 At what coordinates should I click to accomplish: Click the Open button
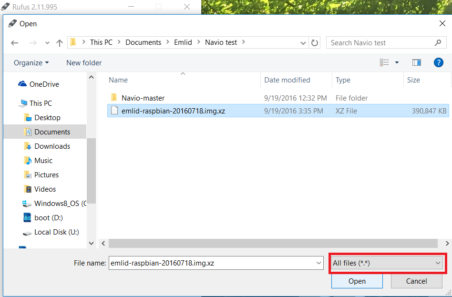coord(357,281)
